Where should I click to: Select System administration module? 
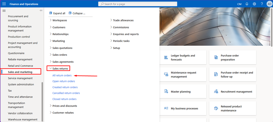point(21,84)
